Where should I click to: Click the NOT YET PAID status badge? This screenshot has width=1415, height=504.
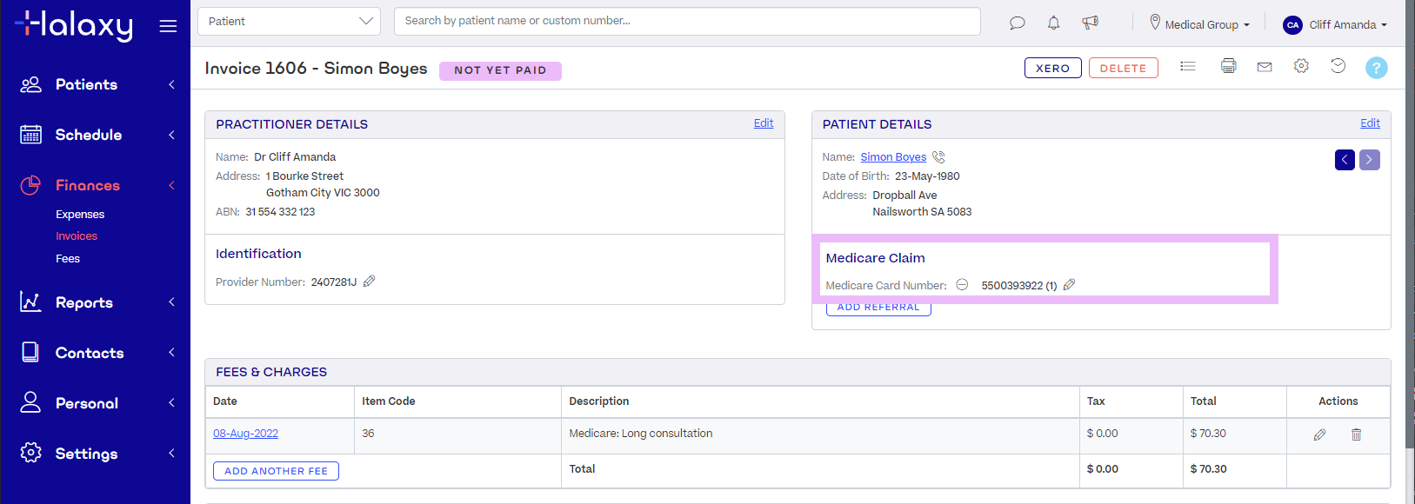[500, 70]
